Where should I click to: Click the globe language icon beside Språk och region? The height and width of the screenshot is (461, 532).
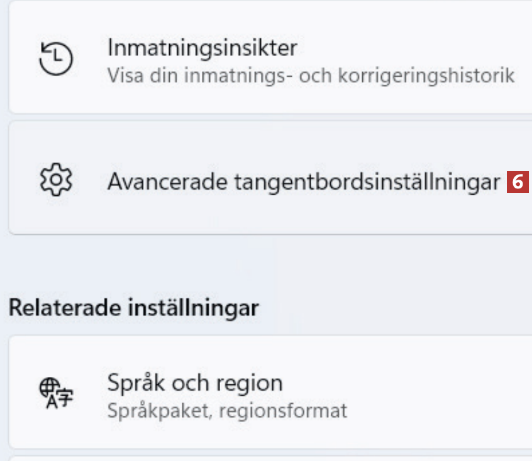click(56, 394)
